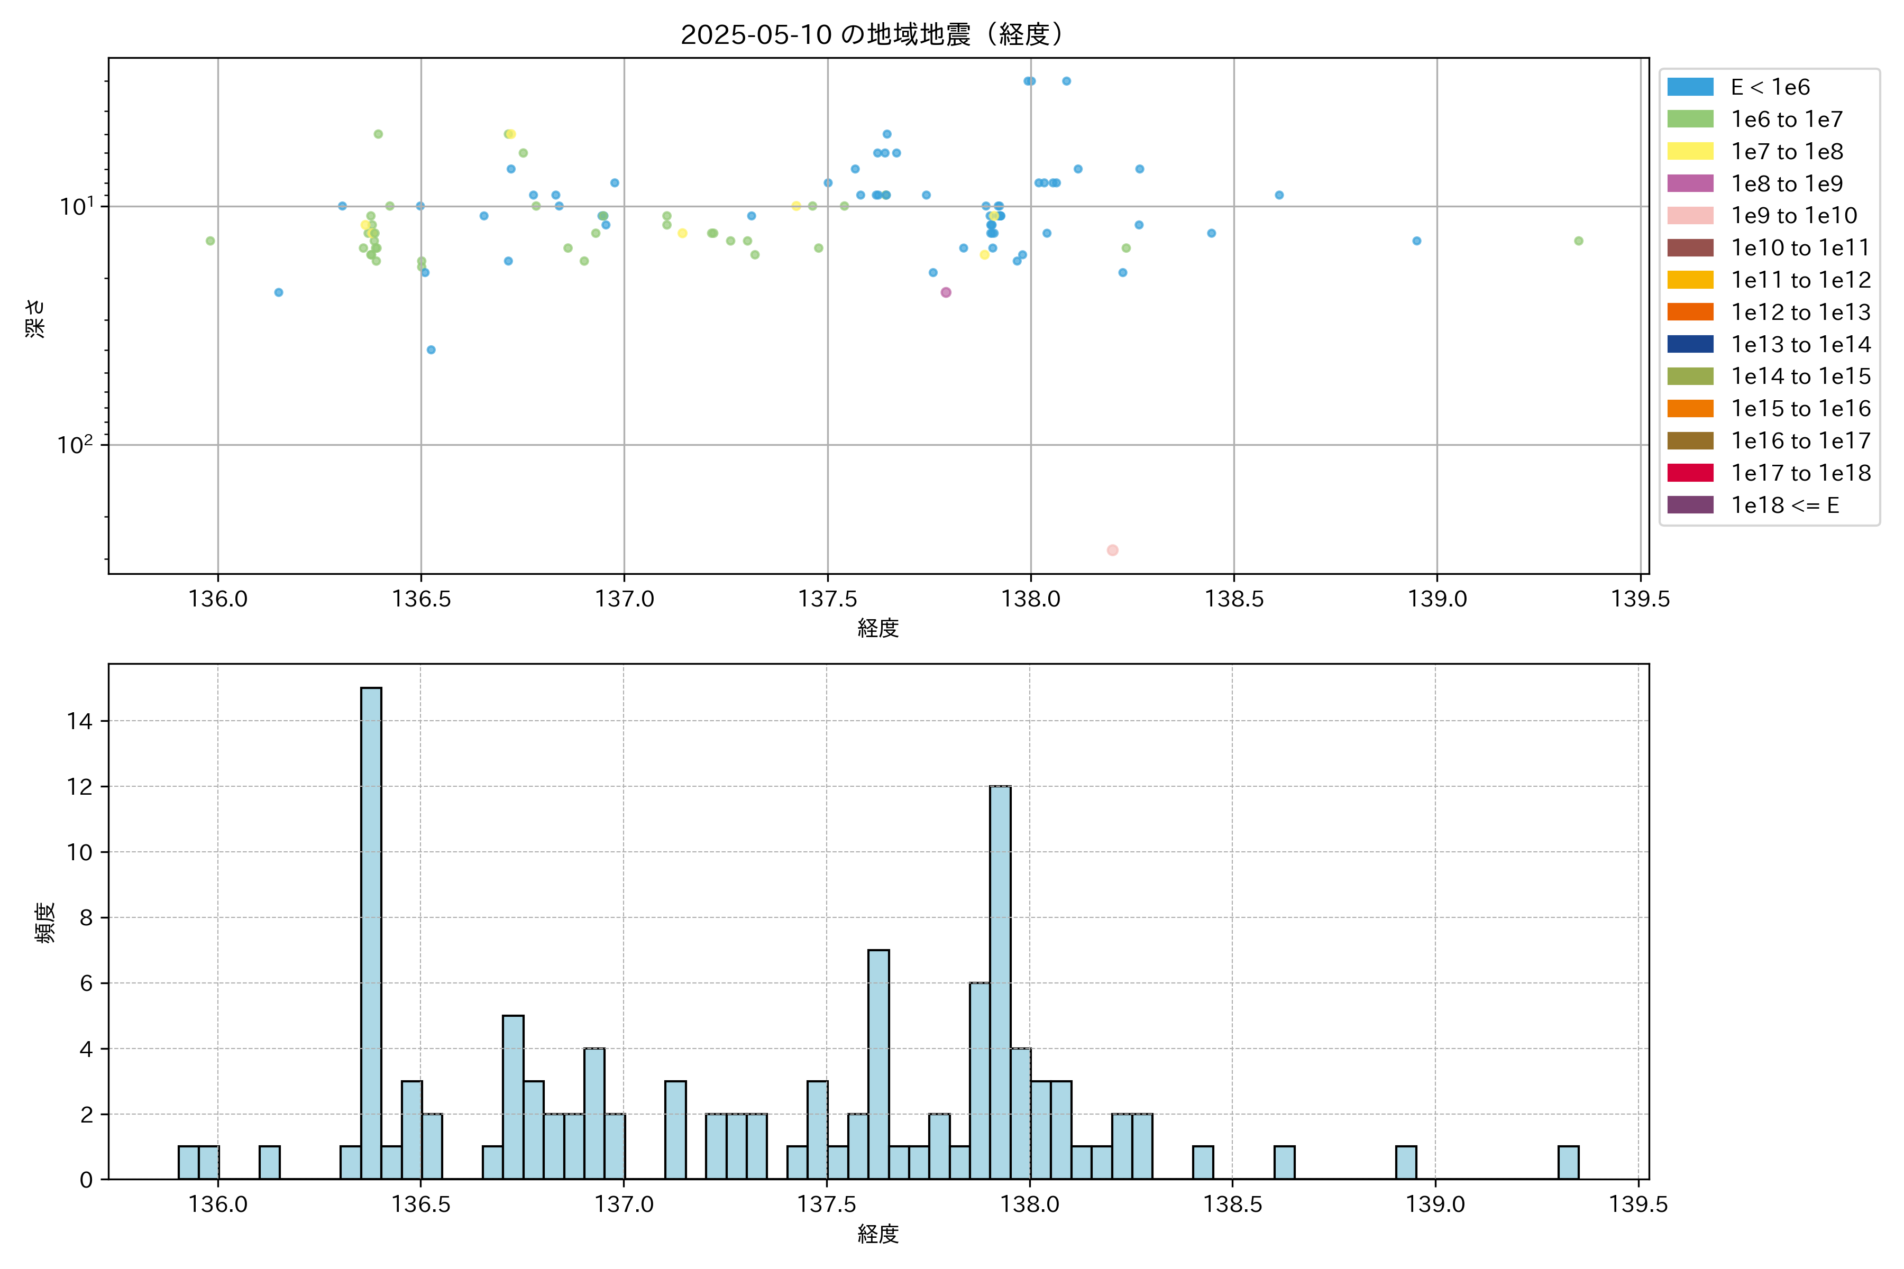Click the pink 1e9 to 1e10 legend swatch
Image resolution: width=1904 pixels, height=1269 pixels.
coord(1690,216)
